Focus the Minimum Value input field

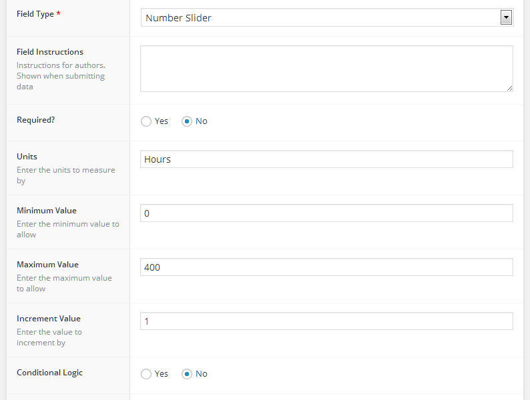point(326,213)
